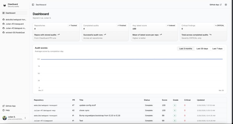The image size is (233, 124).
Task: Click the Critical column header
Action: tap(187, 100)
